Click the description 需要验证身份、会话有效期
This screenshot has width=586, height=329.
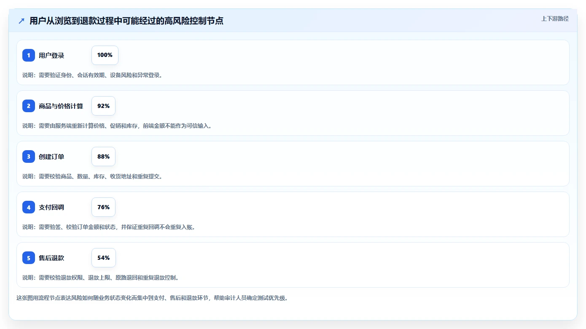tap(92, 75)
